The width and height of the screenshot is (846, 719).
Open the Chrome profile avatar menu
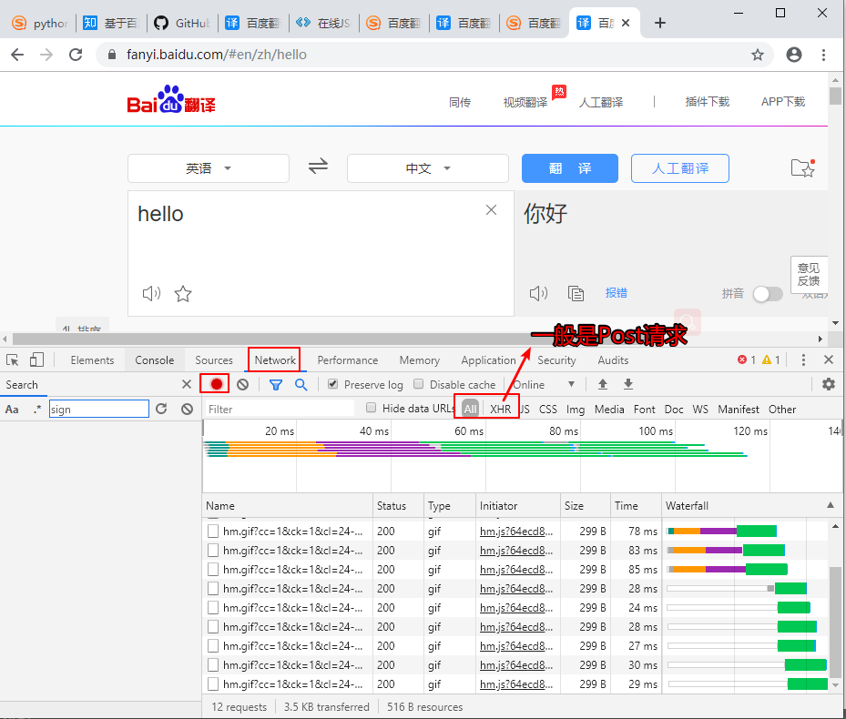pos(794,55)
